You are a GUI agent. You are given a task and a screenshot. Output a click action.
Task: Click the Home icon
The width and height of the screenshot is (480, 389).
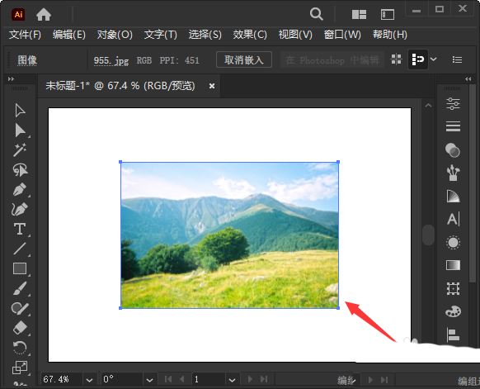pyautogui.click(x=44, y=14)
